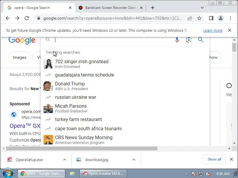This screenshot has width=238, height=178.
Task: Open the Chrome three-dot menu
Action: [x=230, y=18]
